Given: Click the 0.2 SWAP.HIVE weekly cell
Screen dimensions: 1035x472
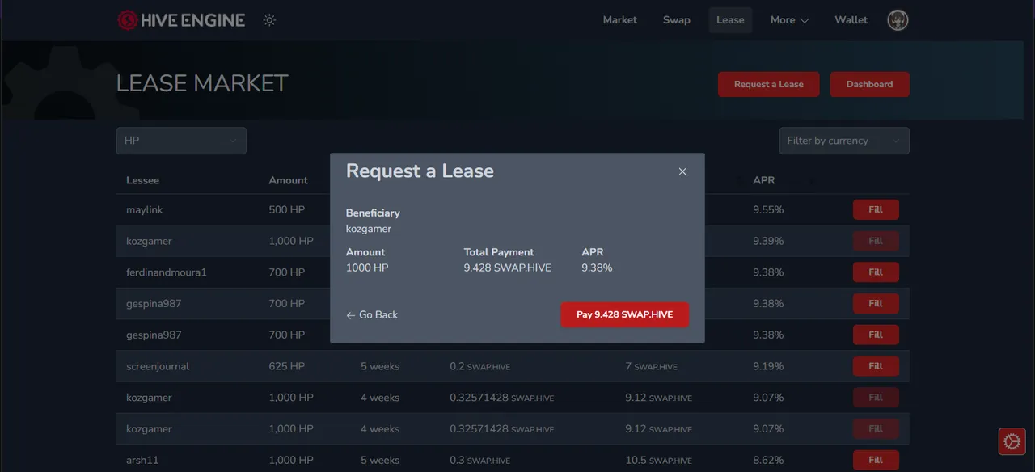Looking at the screenshot, I should (480, 366).
